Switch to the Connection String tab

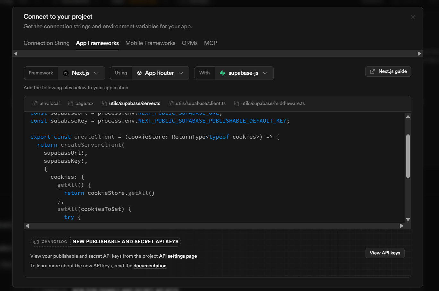coord(47,43)
